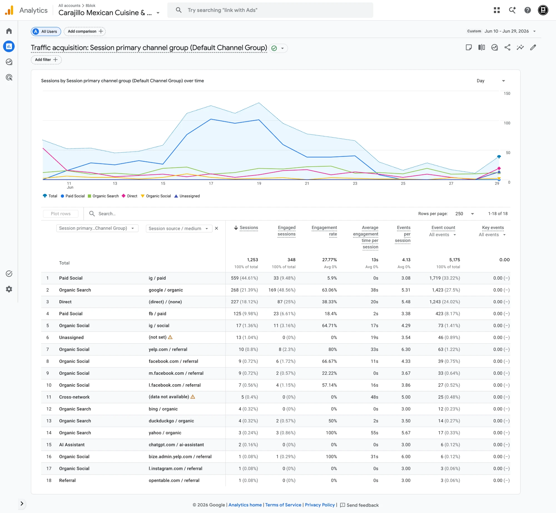
Task: Sort by Engaged sessions column header
Action: coord(287,231)
